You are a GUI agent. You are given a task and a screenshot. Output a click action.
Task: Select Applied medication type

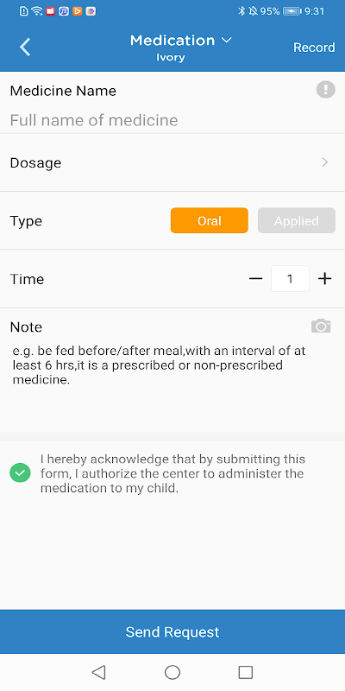(x=297, y=220)
